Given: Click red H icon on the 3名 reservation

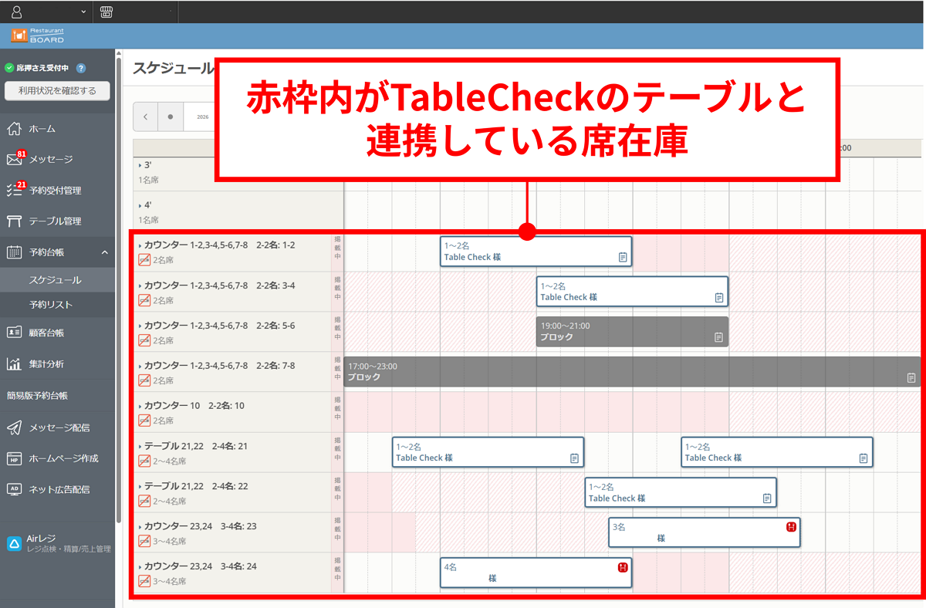Looking at the screenshot, I should 791,527.
